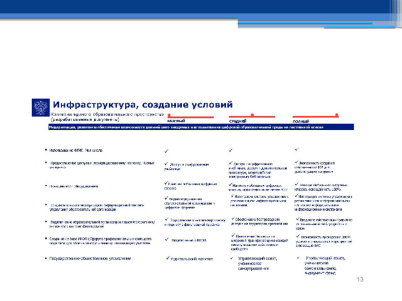Select the "БАЗОВЫЙ" column heading
This screenshot has height=301, width=402.
[x=176, y=121]
